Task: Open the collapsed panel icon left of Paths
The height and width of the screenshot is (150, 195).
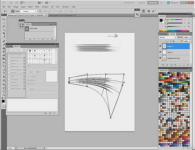Action: (x=22, y=25)
